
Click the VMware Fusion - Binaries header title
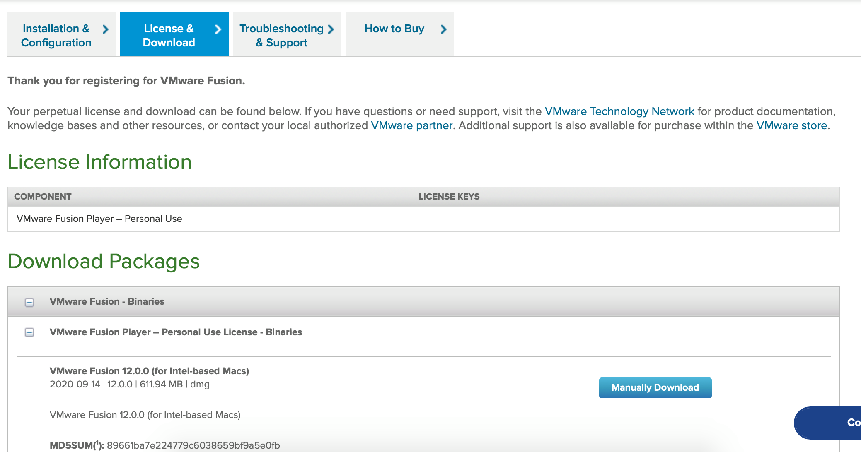[107, 301]
